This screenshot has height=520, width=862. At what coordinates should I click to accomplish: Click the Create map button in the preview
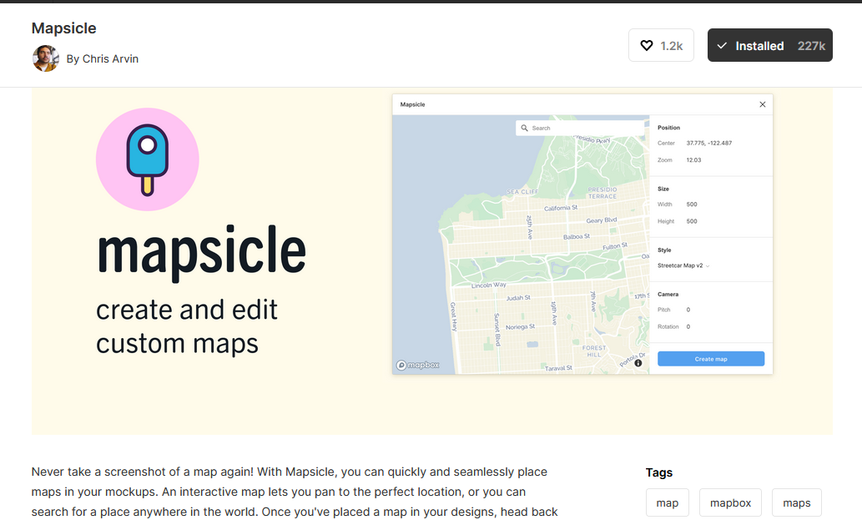tap(711, 359)
